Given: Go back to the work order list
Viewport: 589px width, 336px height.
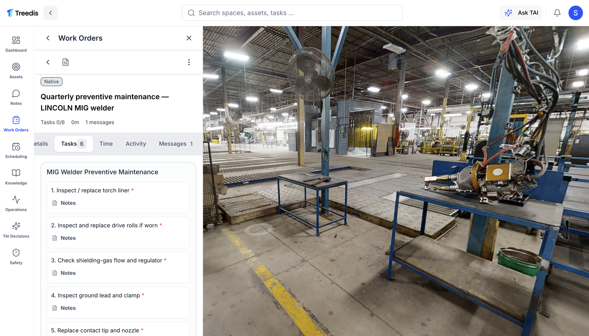Looking at the screenshot, I should coord(48,62).
